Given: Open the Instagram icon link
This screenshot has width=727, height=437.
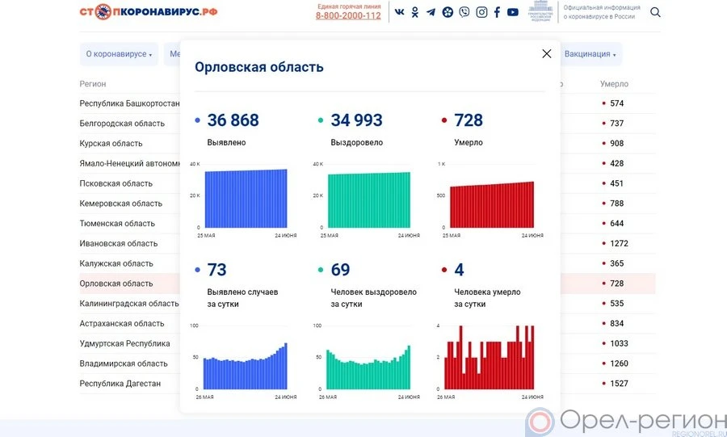Looking at the screenshot, I should point(481,12).
